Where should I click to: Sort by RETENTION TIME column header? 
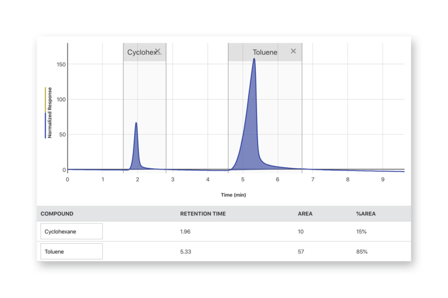coord(203,214)
